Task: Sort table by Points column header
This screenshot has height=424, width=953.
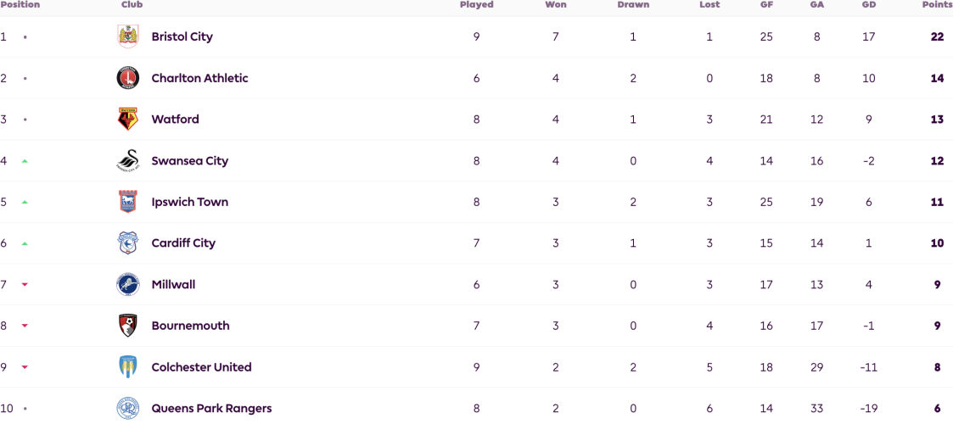Action: tap(937, 5)
